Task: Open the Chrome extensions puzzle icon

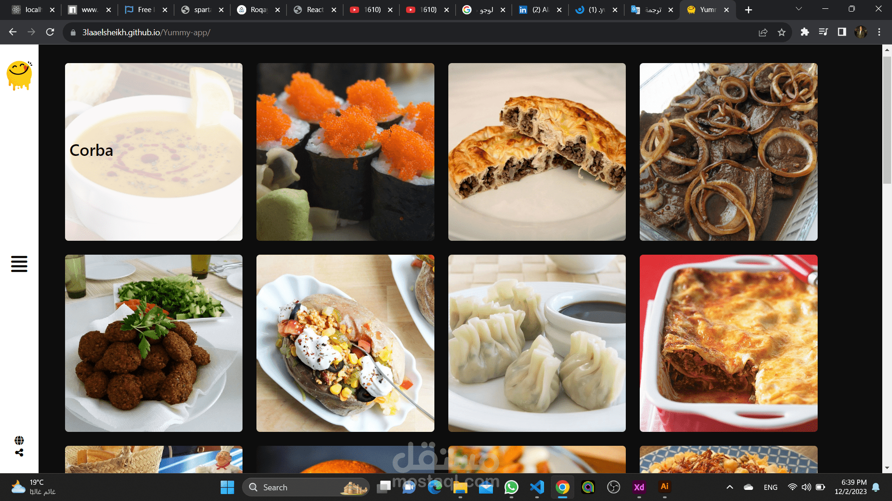Action: (805, 32)
